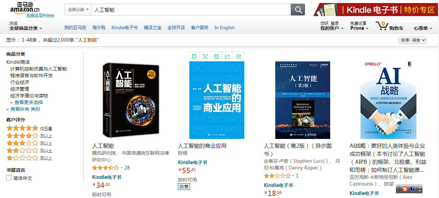Click the magnifier search button

[298, 10]
